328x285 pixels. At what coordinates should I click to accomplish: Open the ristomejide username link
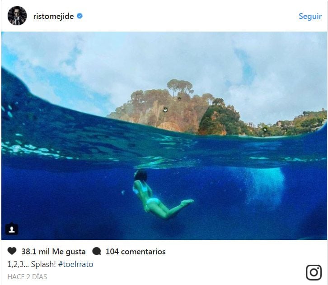tap(54, 16)
